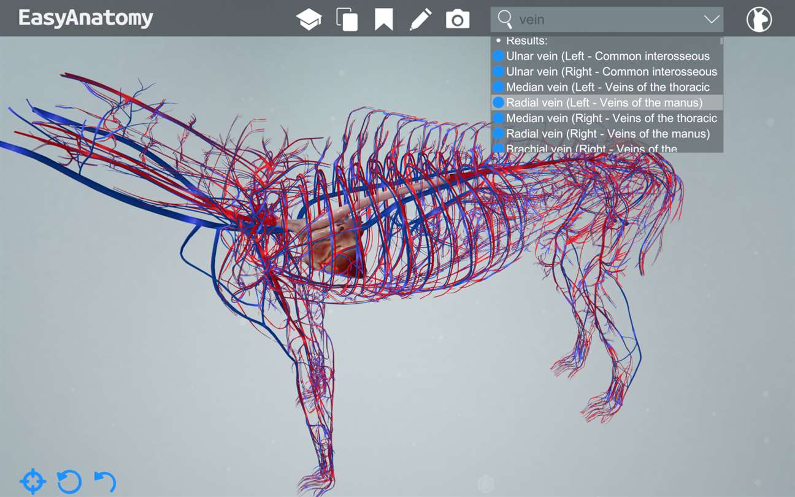Select Radial vein Right result
Image resolution: width=795 pixels, height=497 pixels.
607,133
